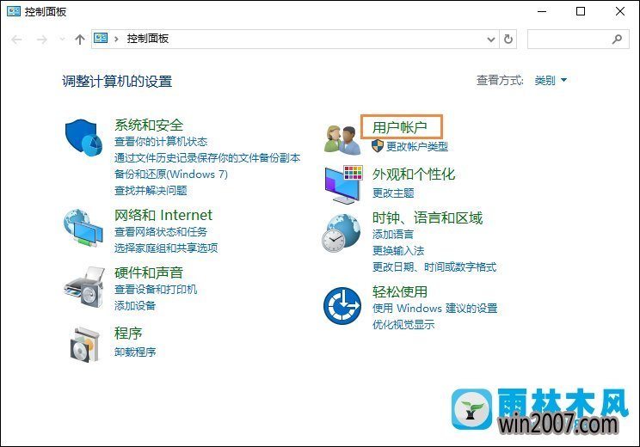This screenshot has width=640, height=447.
Task: Click the forward arrow navigation button
Action: [41, 40]
